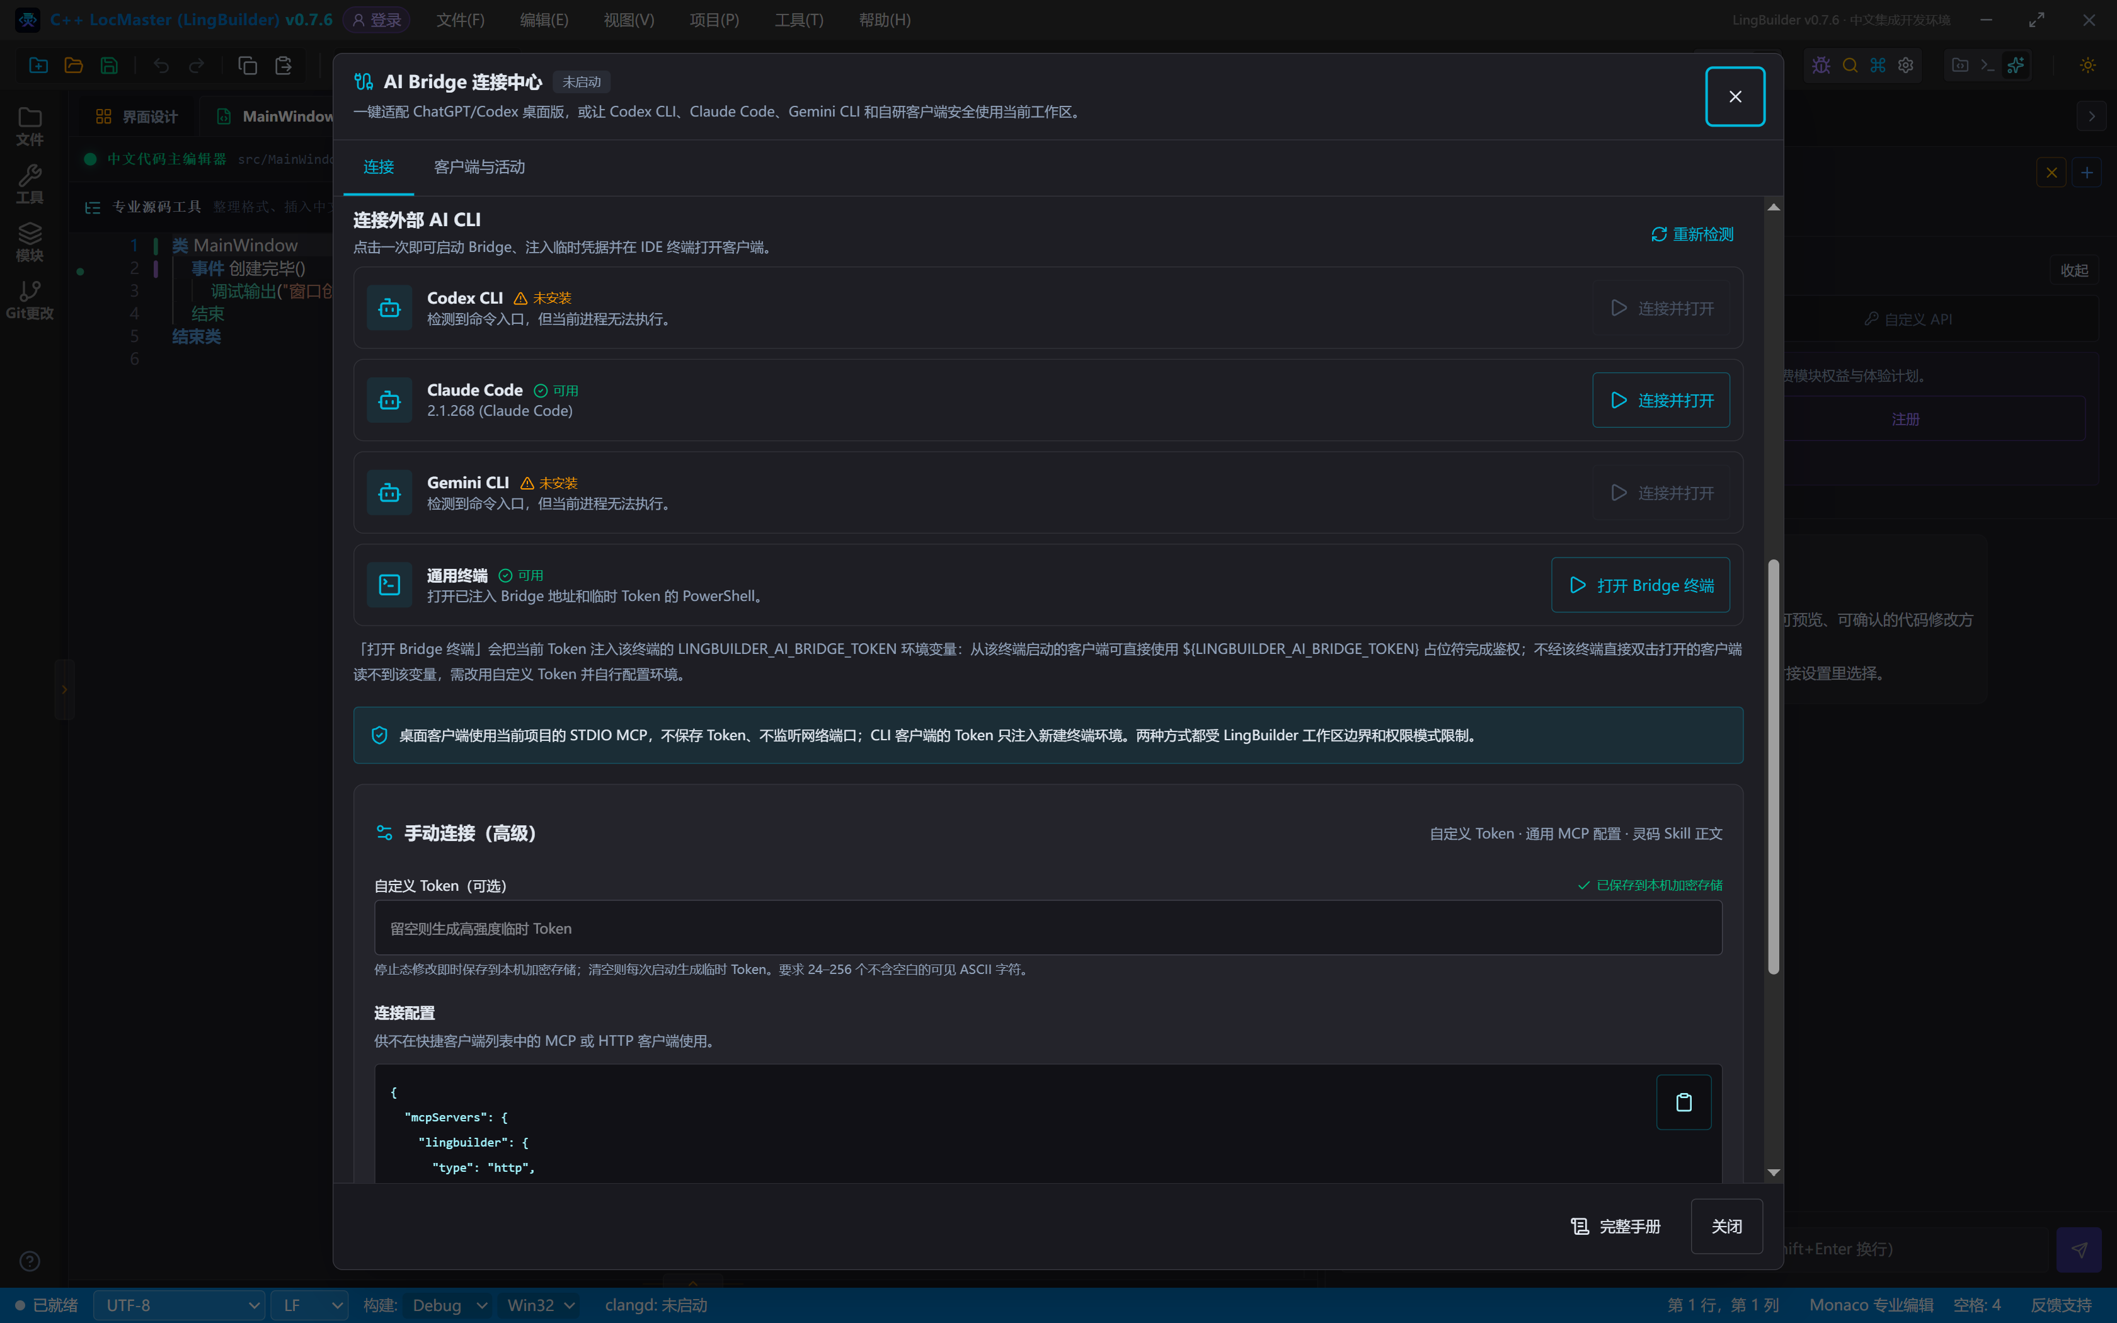Screen dimensions: 2117x1323
Task: Click 反馈支持 in status bar
Action: click(2061, 1305)
